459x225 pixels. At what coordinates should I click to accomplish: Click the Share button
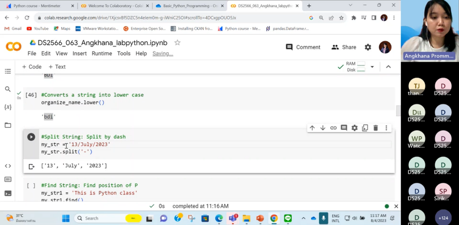tap(344, 47)
